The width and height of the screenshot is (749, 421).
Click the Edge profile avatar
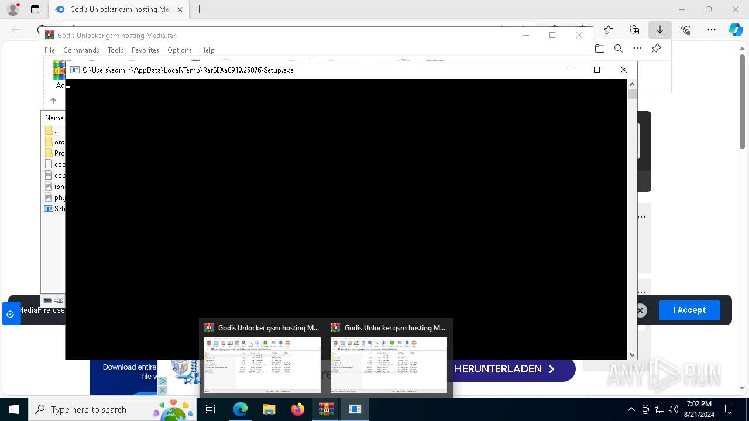click(x=13, y=9)
